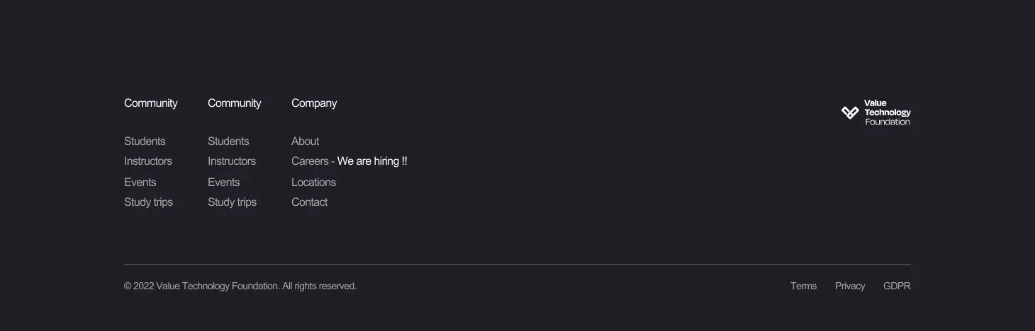Open the Privacy policy link
The image size is (1035, 331).
tap(849, 286)
